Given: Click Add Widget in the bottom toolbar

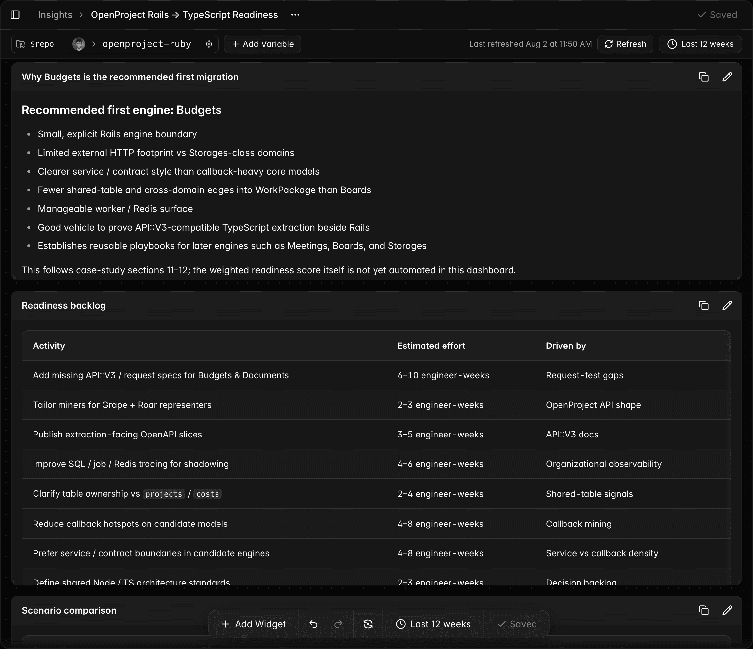Looking at the screenshot, I should click(254, 624).
